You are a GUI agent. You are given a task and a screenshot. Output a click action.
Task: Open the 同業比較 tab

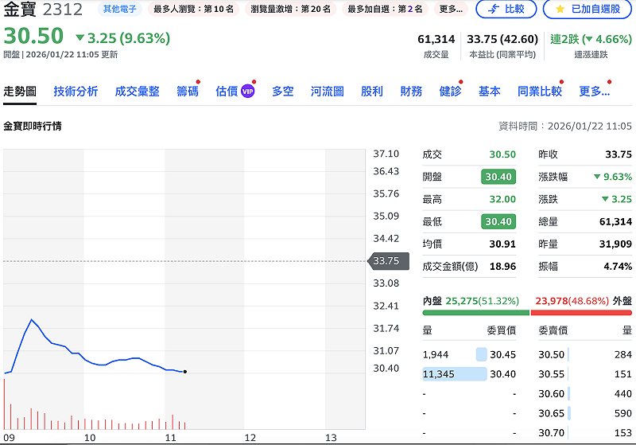(x=539, y=92)
